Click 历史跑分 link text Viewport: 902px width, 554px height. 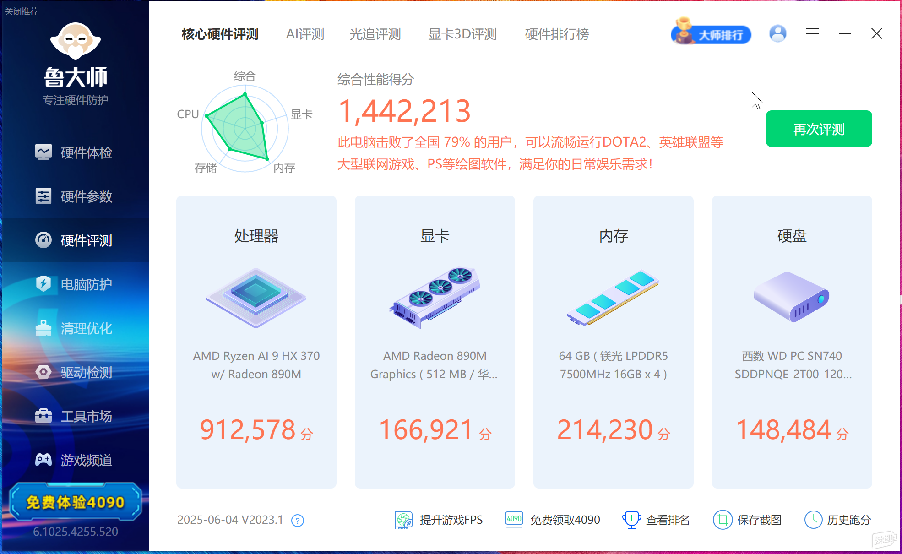[849, 520]
